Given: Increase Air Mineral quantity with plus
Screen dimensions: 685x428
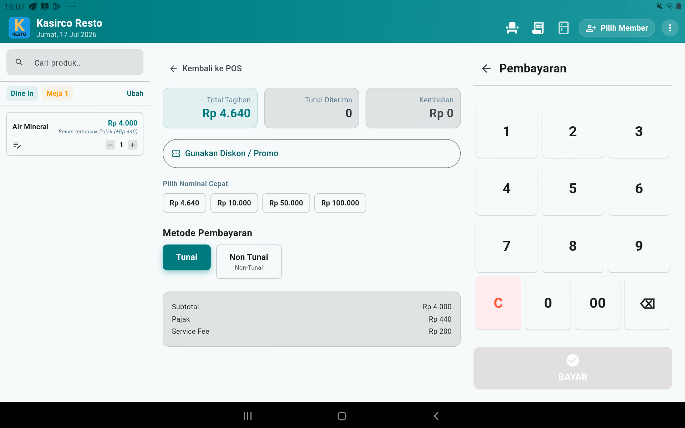Looking at the screenshot, I should click(133, 145).
